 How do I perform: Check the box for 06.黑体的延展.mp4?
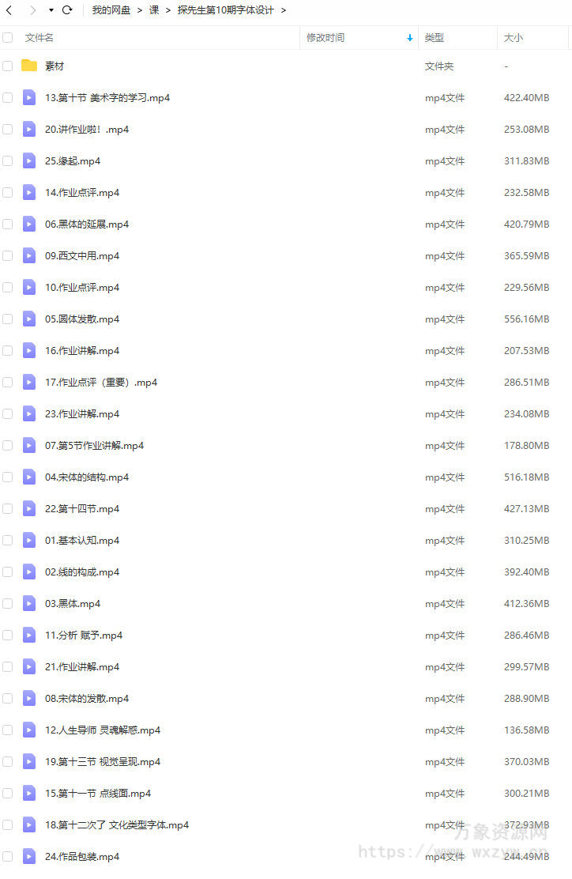[x=8, y=224]
